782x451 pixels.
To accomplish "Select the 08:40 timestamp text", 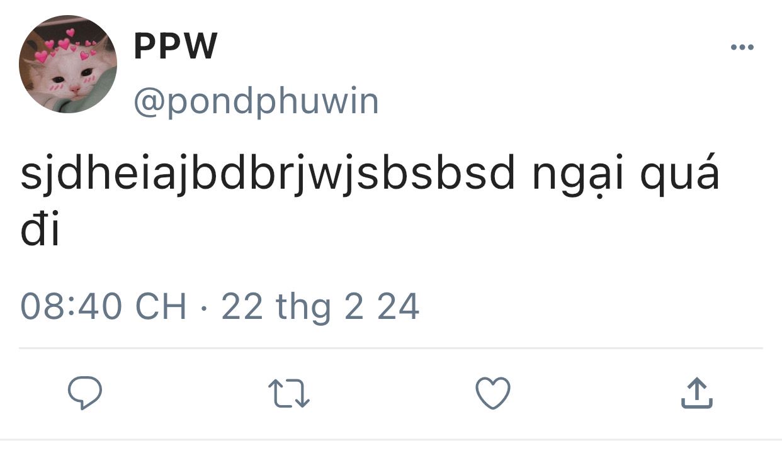I will coord(71,308).
